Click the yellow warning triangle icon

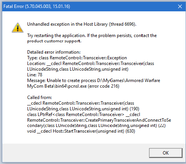click(18, 28)
